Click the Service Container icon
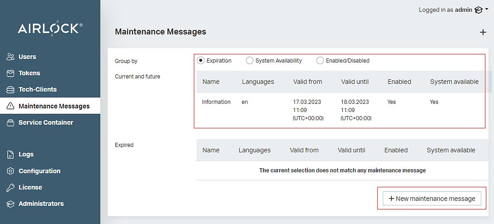The width and height of the screenshot is (494, 224). point(10,122)
